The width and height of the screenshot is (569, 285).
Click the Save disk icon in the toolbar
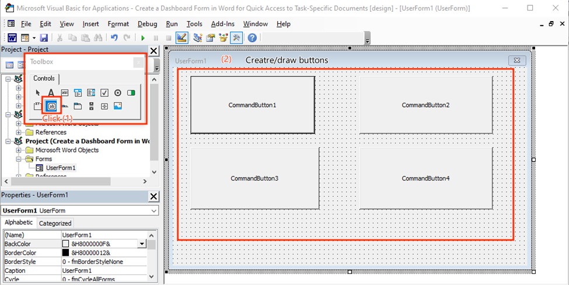[x=44, y=38]
